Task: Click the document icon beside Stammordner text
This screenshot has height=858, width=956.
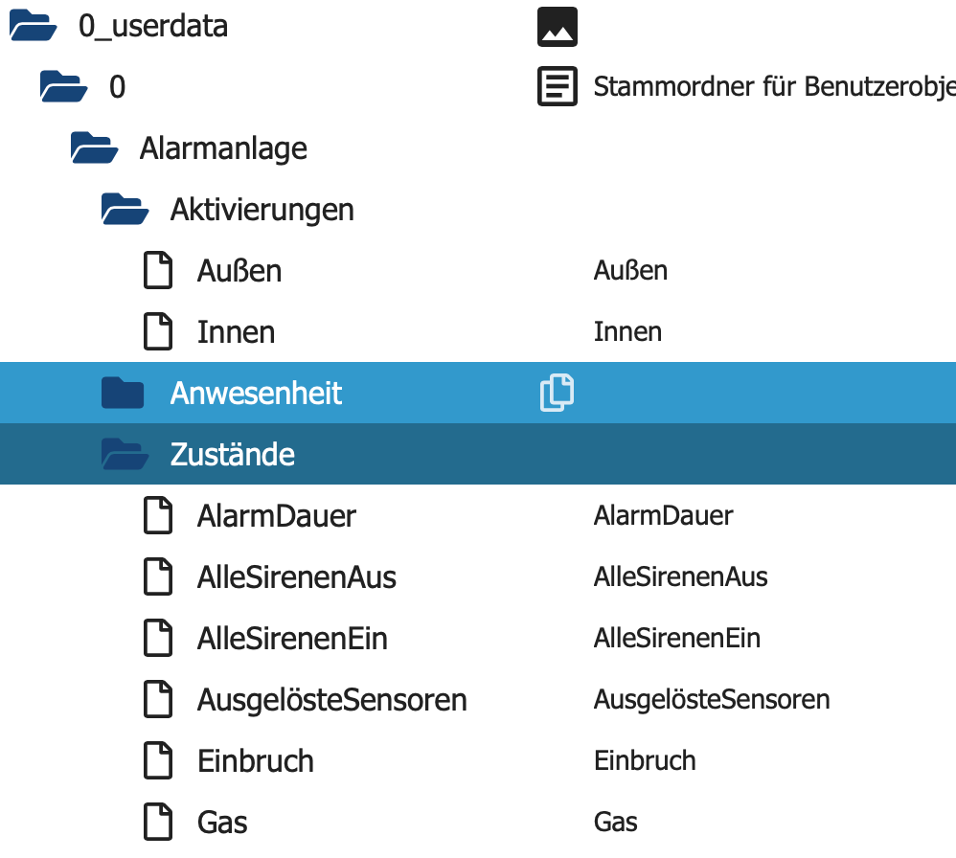Action: click(558, 86)
